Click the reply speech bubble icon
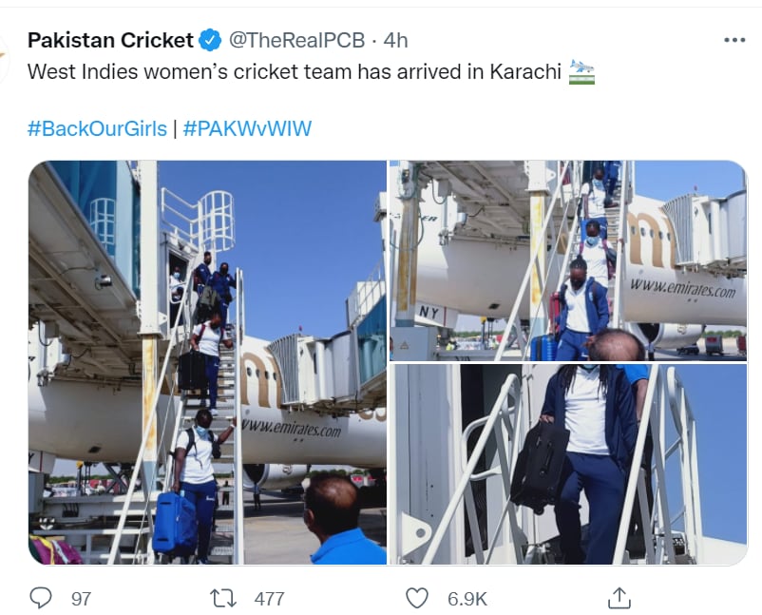762x615 pixels. [x=40, y=599]
